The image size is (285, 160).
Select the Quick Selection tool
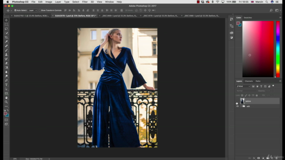click(x=6, y=33)
